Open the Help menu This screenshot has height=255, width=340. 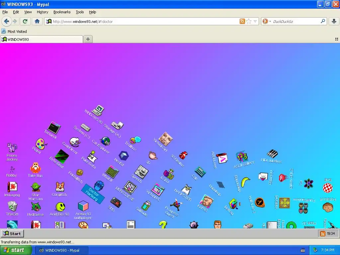pyautogui.click(x=92, y=12)
